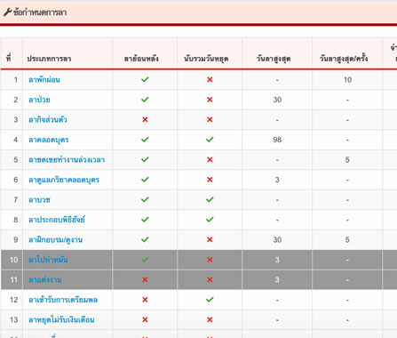Viewport: 397px width, 338px height.
Task: Click the 5 value in ลาฝึกอบรม/ดูงาน row
Action: pyautogui.click(x=347, y=239)
